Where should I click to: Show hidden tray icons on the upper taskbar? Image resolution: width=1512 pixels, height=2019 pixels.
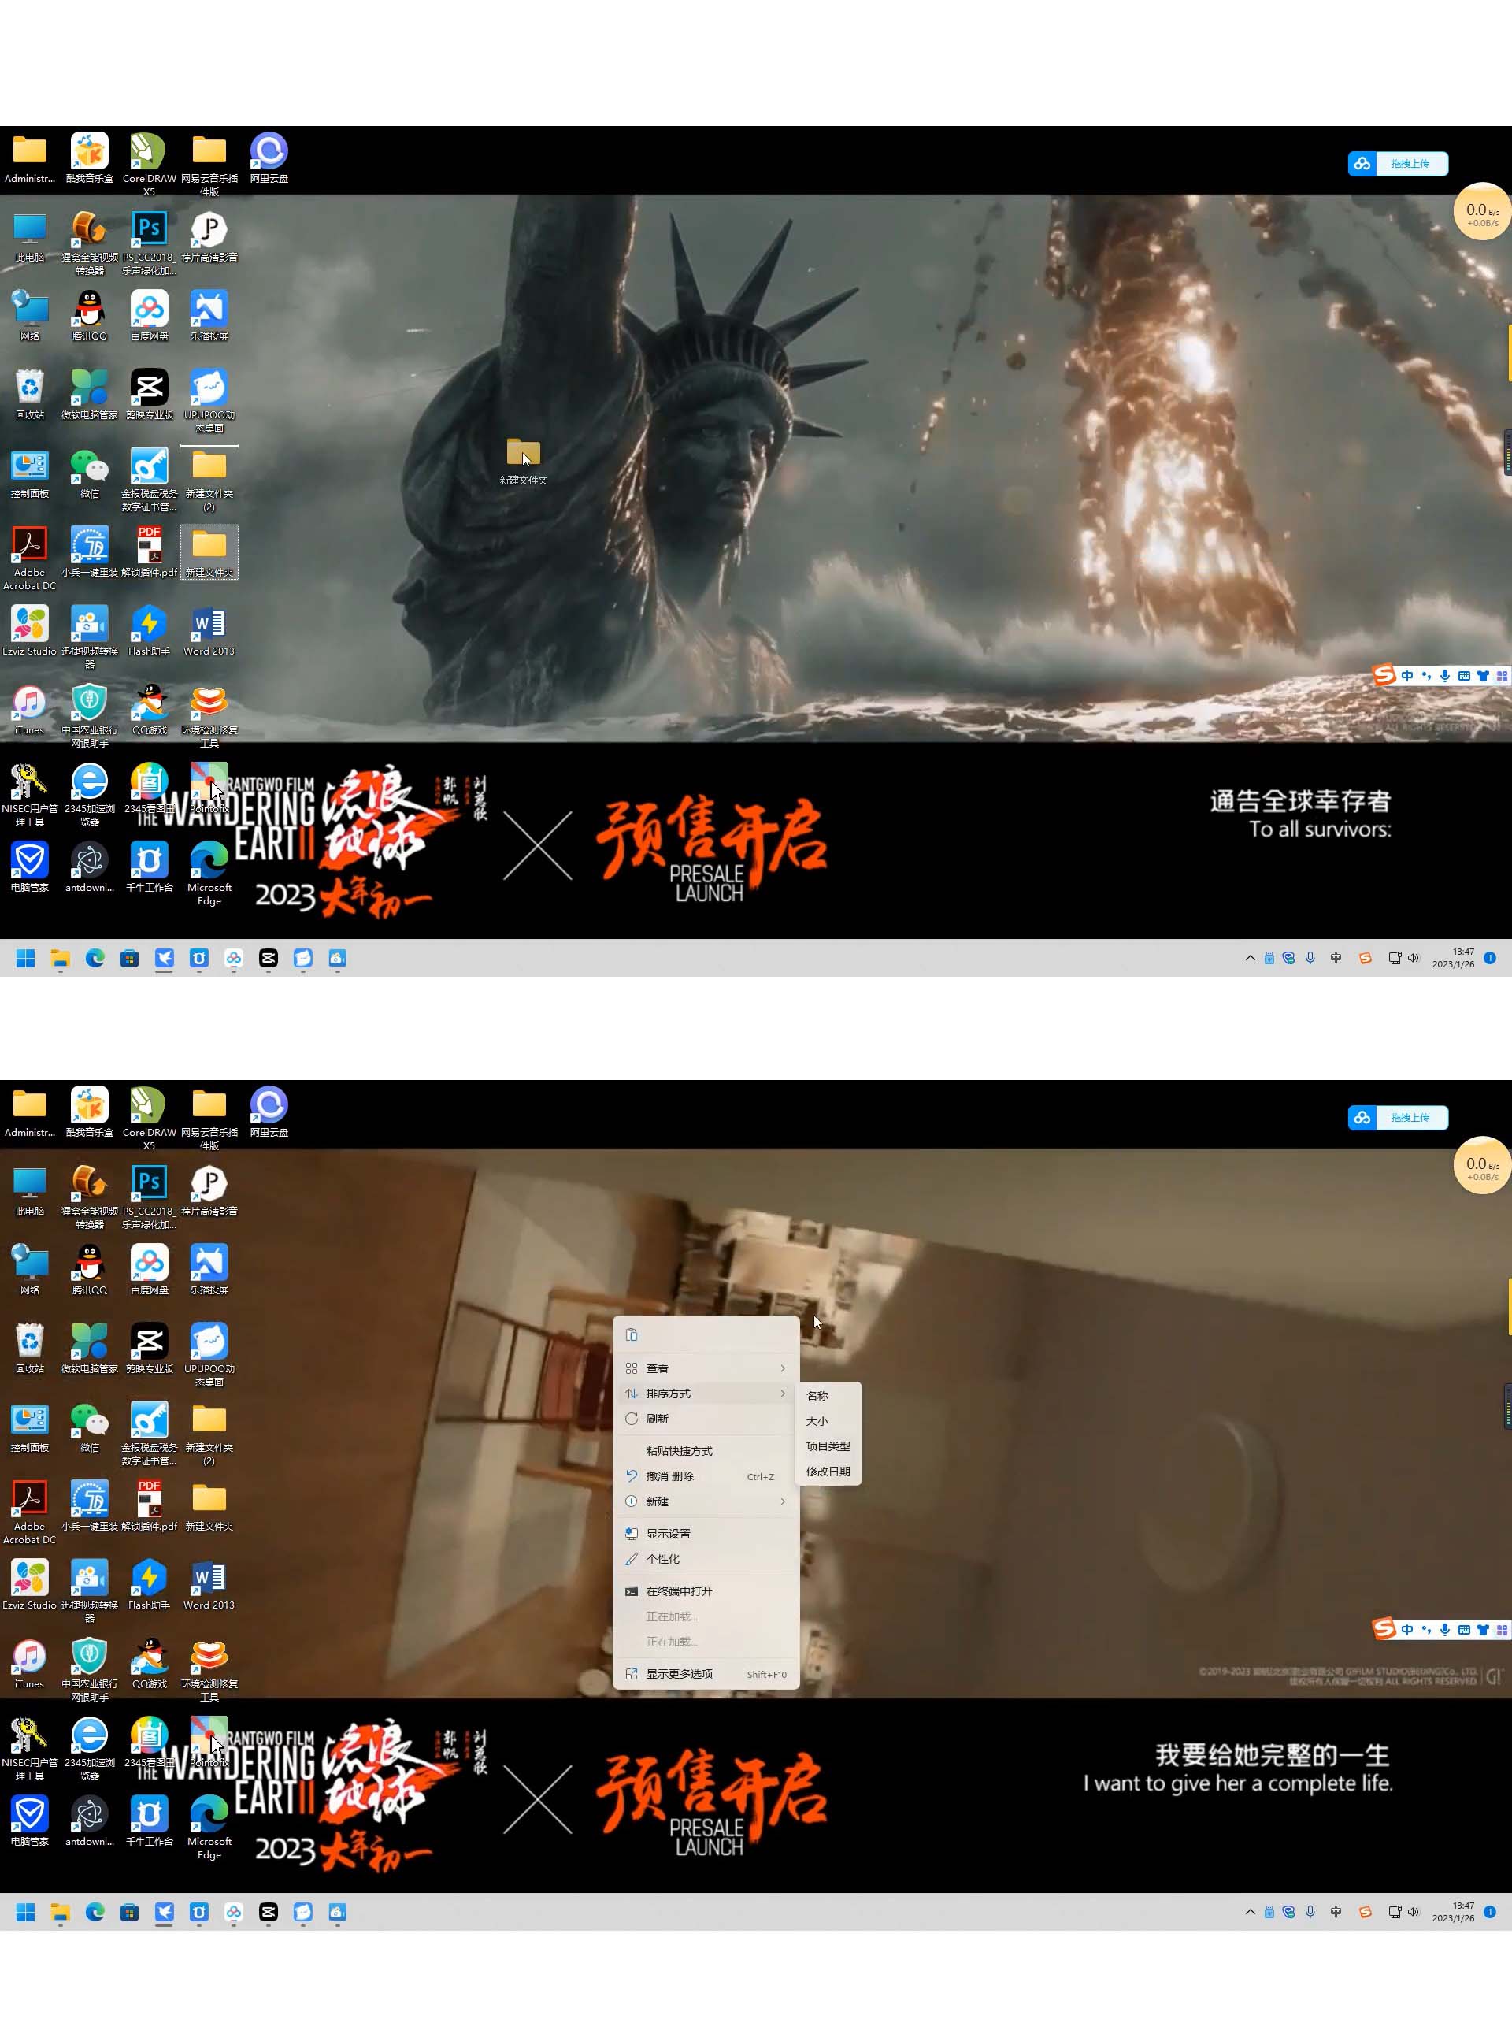tap(1250, 957)
